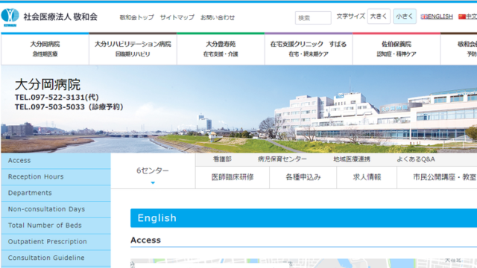Increase text size with 大きく button

(379, 16)
